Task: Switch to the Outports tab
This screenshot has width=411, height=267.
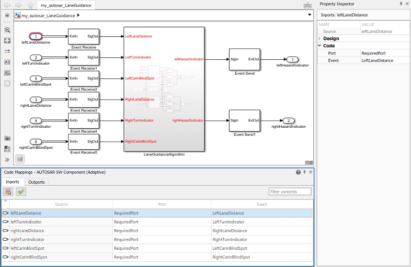Action: (x=36, y=182)
